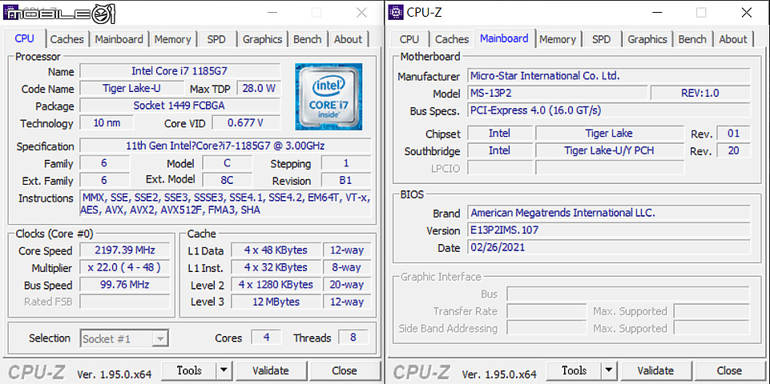Click the L1 Data size 4 x 48 KBytes
The image size is (770, 384).
point(276,250)
